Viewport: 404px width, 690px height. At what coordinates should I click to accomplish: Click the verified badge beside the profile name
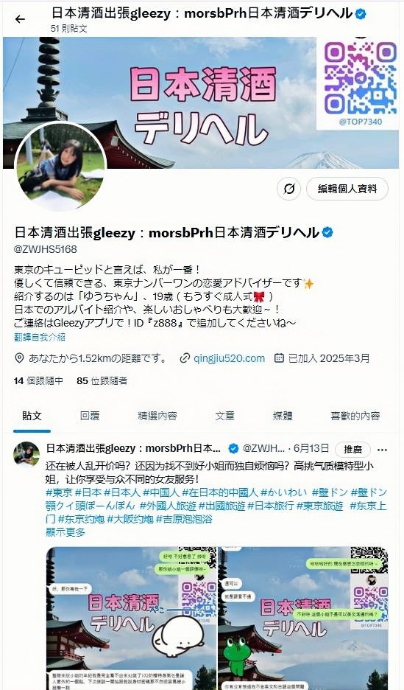click(327, 232)
